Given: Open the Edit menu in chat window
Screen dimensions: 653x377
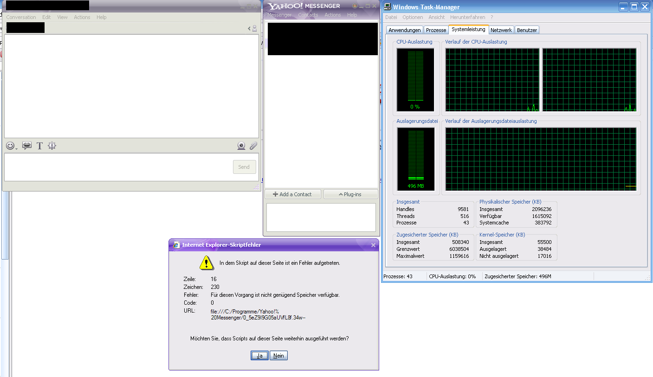Looking at the screenshot, I should pyautogui.click(x=46, y=17).
